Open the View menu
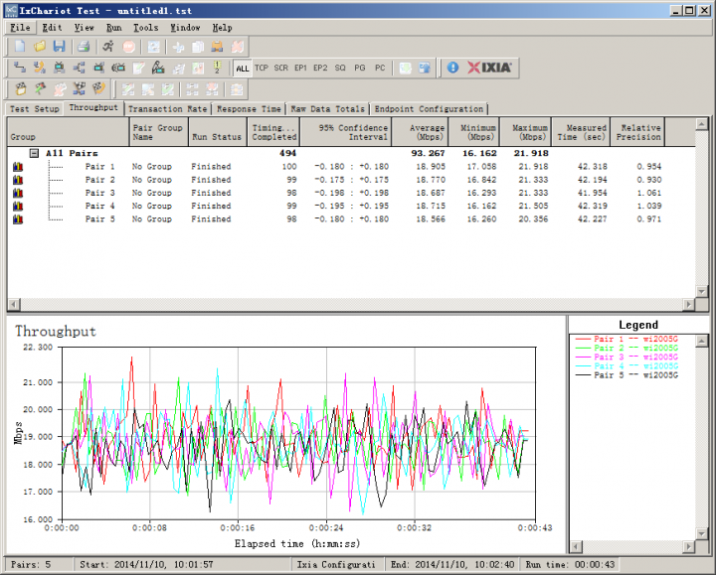The image size is (716, 575). [84, 28]
